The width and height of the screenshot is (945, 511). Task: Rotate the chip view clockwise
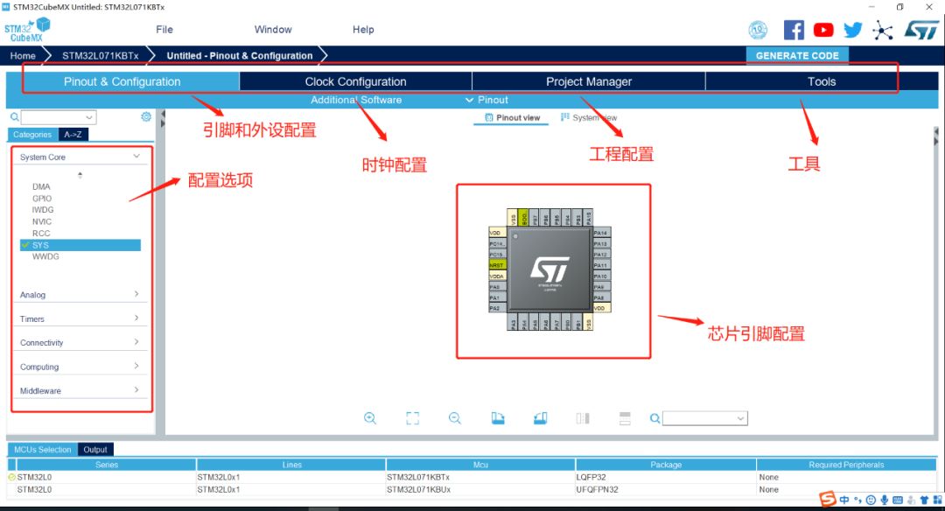498,418
